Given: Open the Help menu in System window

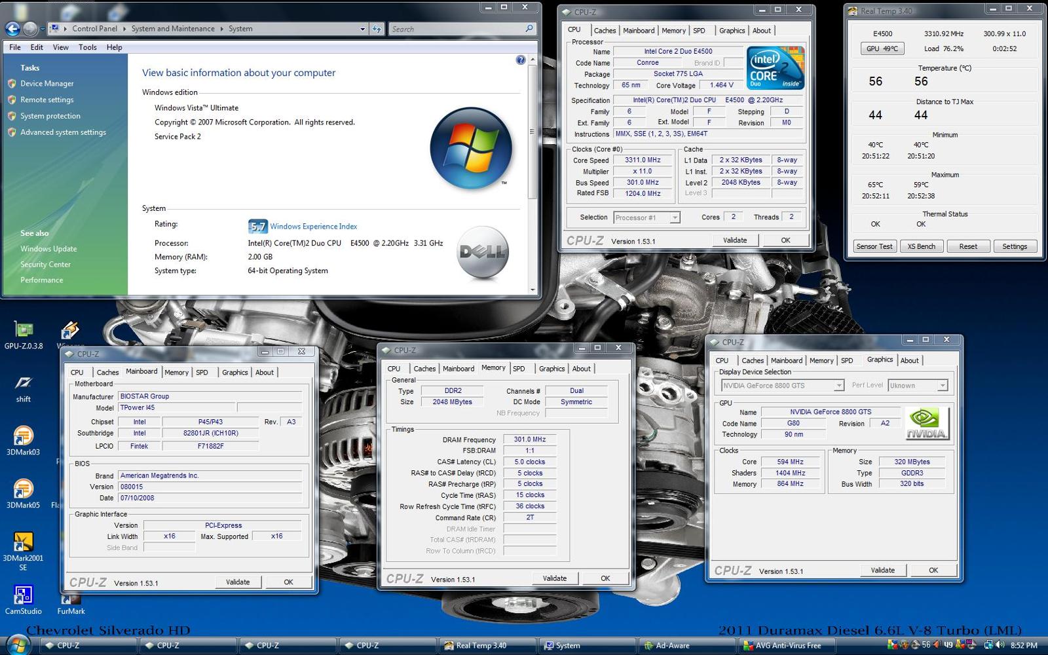Looking at the screenshot, I should (x=114, y=47).
